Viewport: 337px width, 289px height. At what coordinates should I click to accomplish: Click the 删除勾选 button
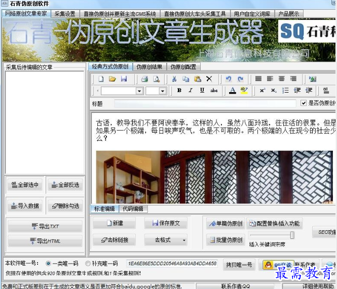point(65,206)
